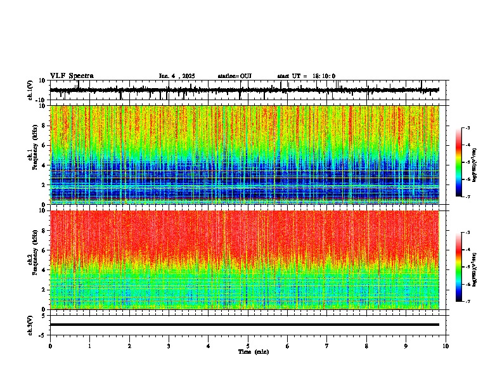
Task: Click the "10" tick on the time axis
Action: click(x=446, y=346)
